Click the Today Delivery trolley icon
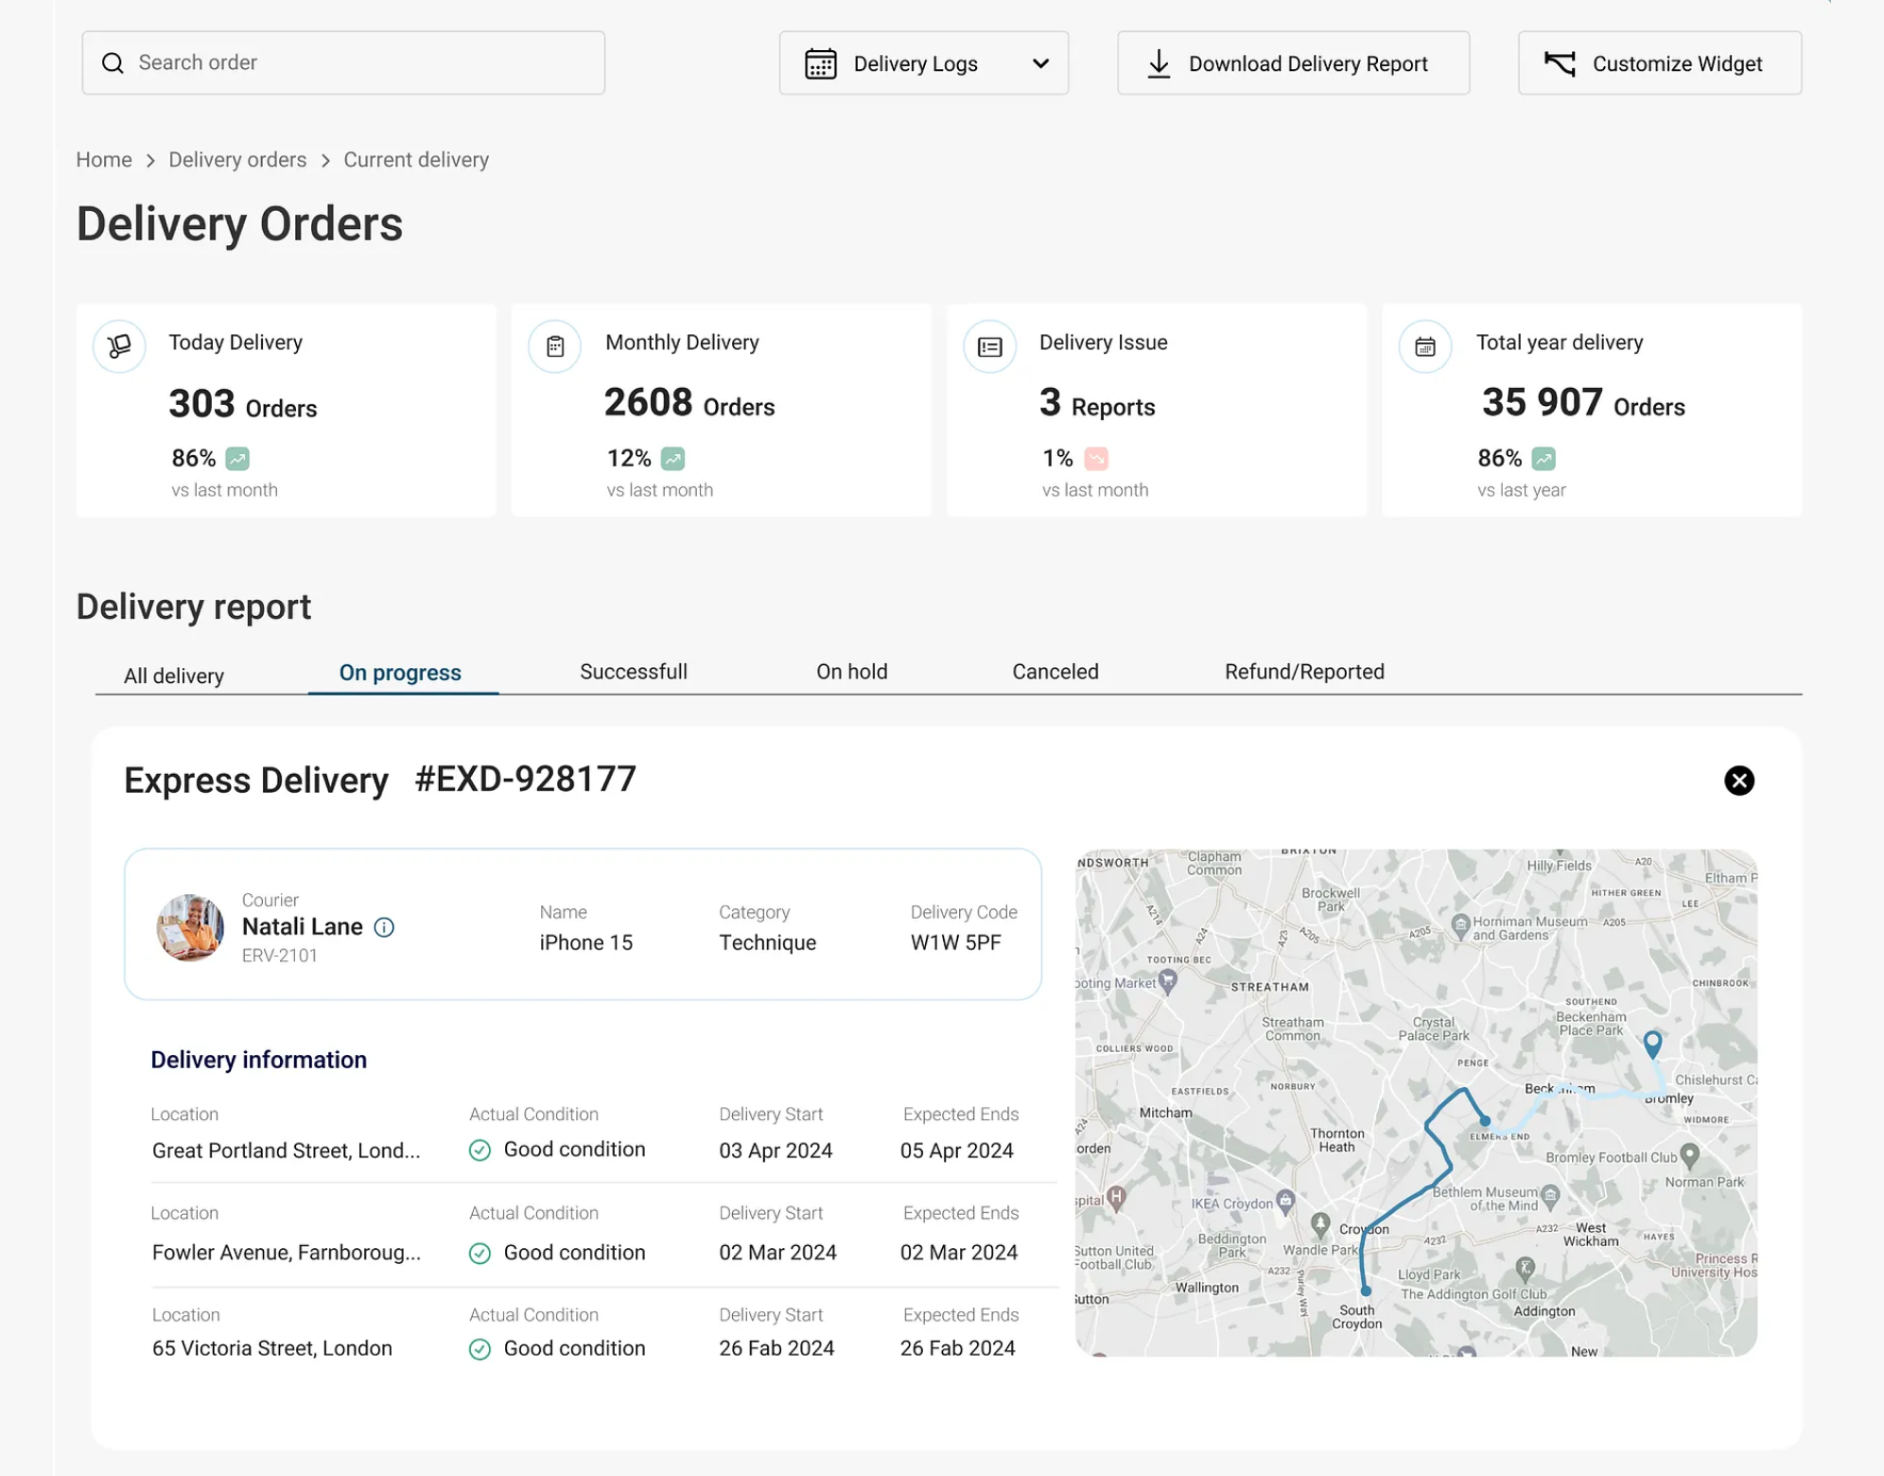 pyautogui.click(x=119, y=346)
